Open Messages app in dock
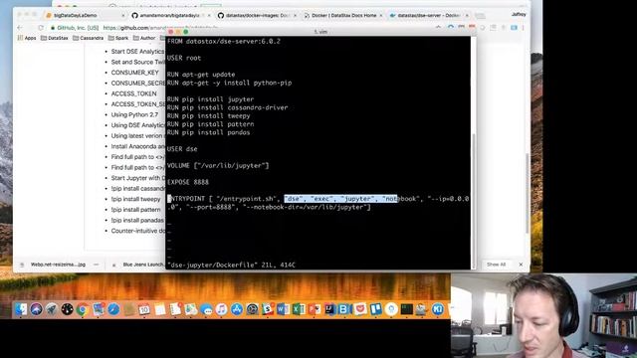Viewport: 637px width, 358px height. point(206,309)
